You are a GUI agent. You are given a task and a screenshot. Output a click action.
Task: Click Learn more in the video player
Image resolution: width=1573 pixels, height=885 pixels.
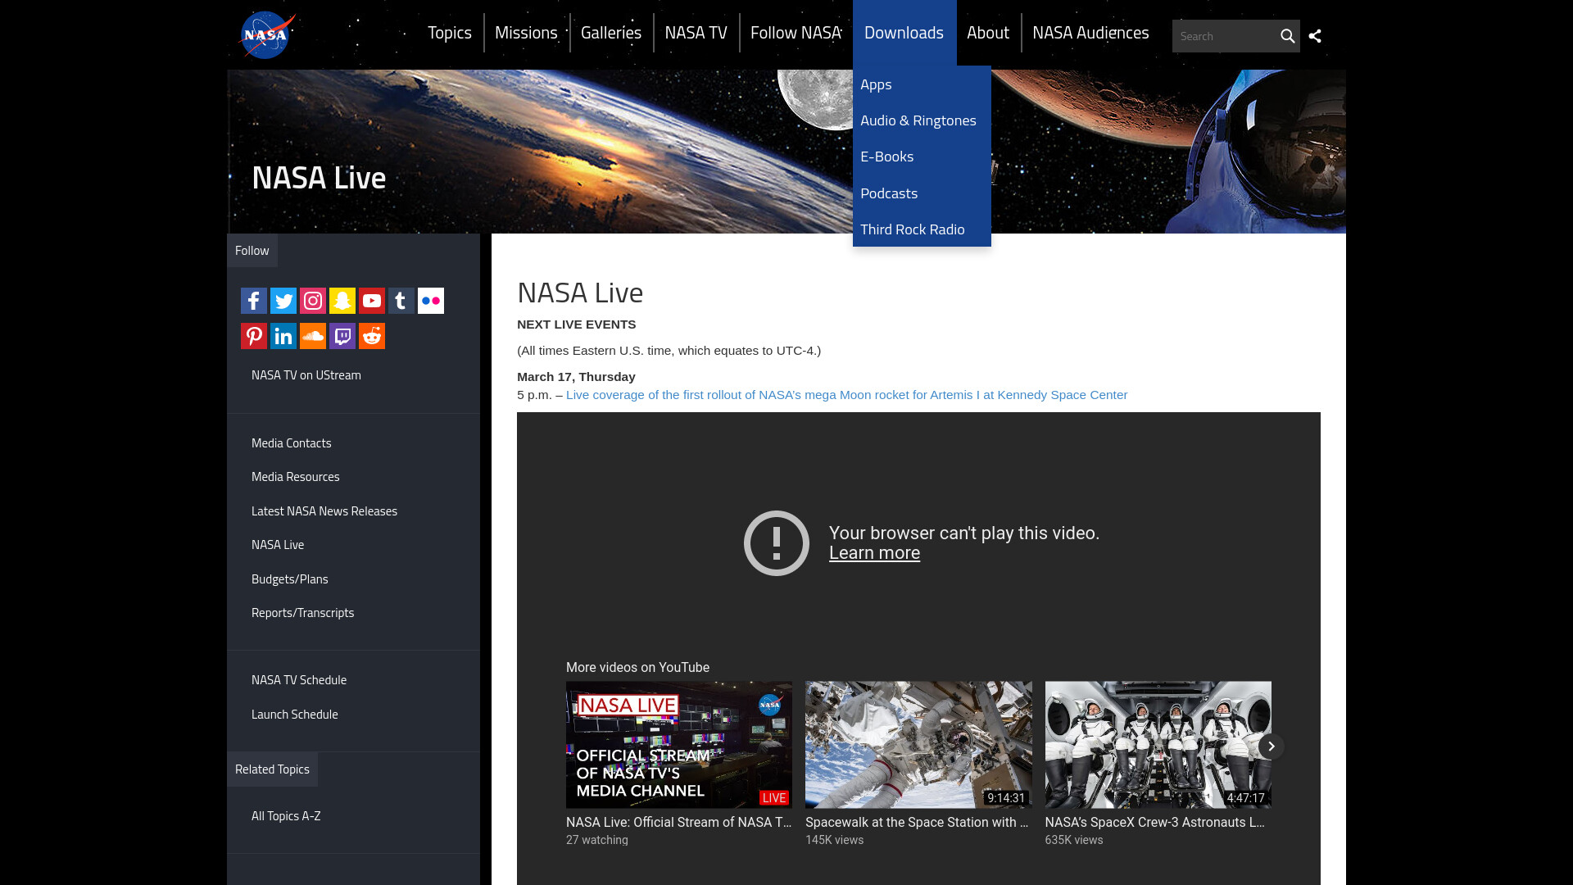pyautogui.click(x=874, y=553)
